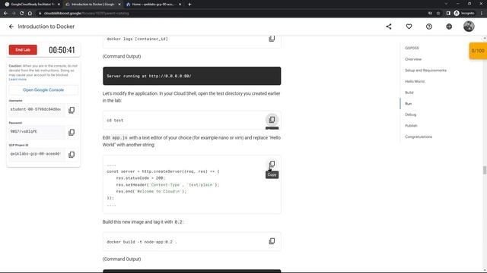Click the GCP Project ID field value

click(36, 154)
